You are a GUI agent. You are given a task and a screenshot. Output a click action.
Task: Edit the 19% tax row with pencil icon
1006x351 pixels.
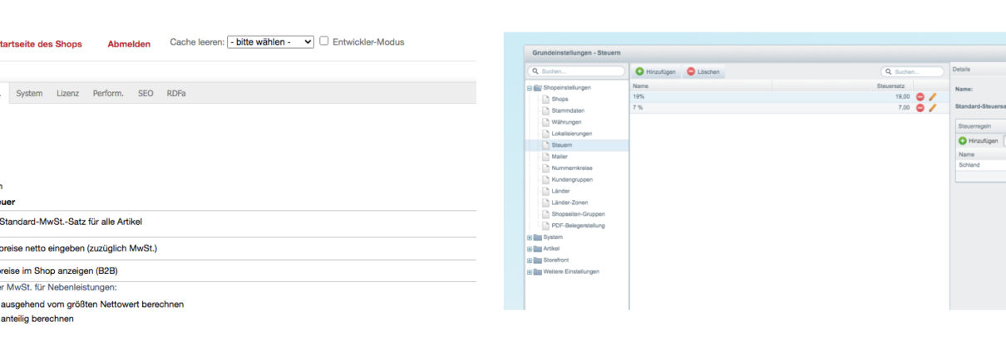click(x=932, y=97)
